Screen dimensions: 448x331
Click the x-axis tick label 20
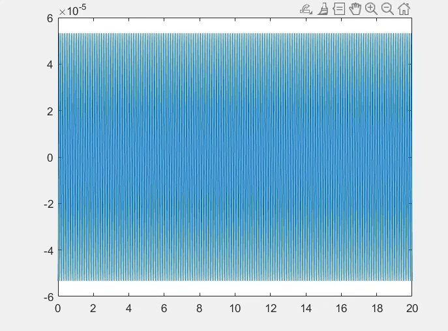tap(412, 308)
